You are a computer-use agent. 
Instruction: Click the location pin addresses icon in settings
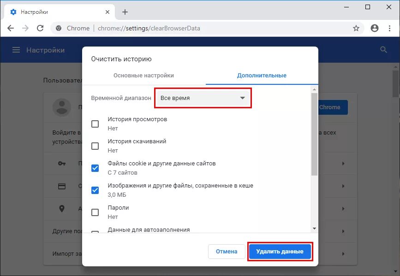[x=62, y=209]
